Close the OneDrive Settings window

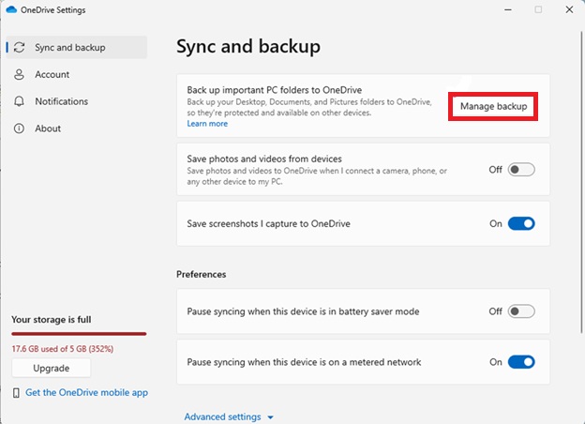(569, 9)
